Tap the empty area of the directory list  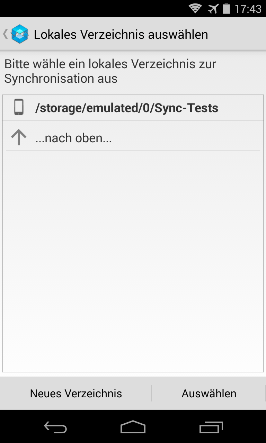tap(133, 260)
